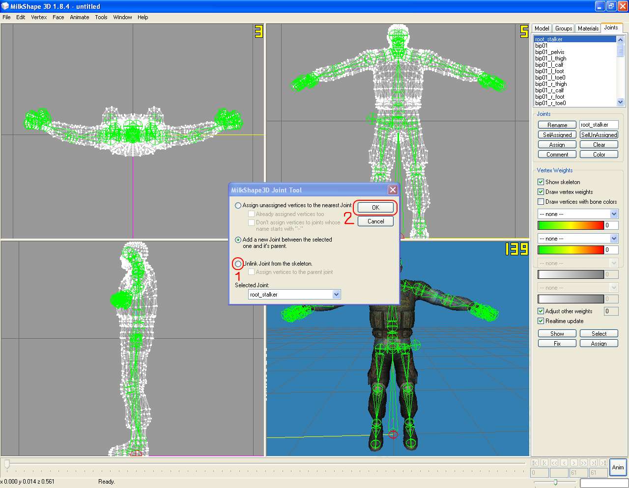Click the MilkShape 3D title bar icon

[x=5, y=6]
